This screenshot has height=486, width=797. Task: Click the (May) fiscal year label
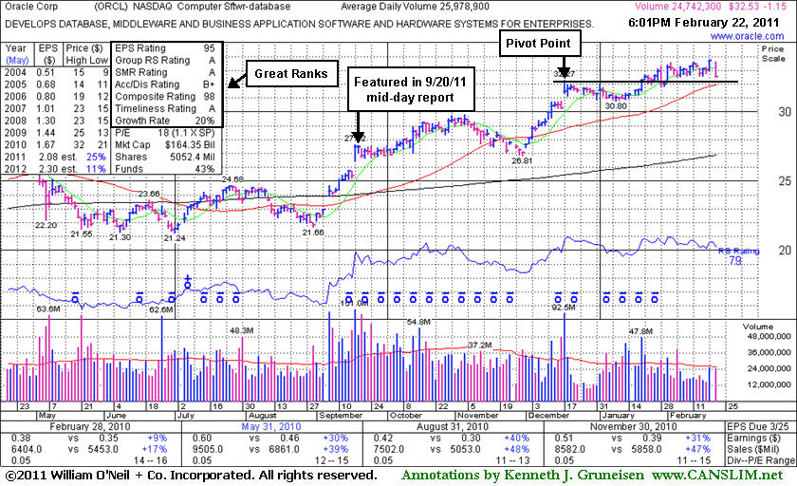[x=17, y=60]
